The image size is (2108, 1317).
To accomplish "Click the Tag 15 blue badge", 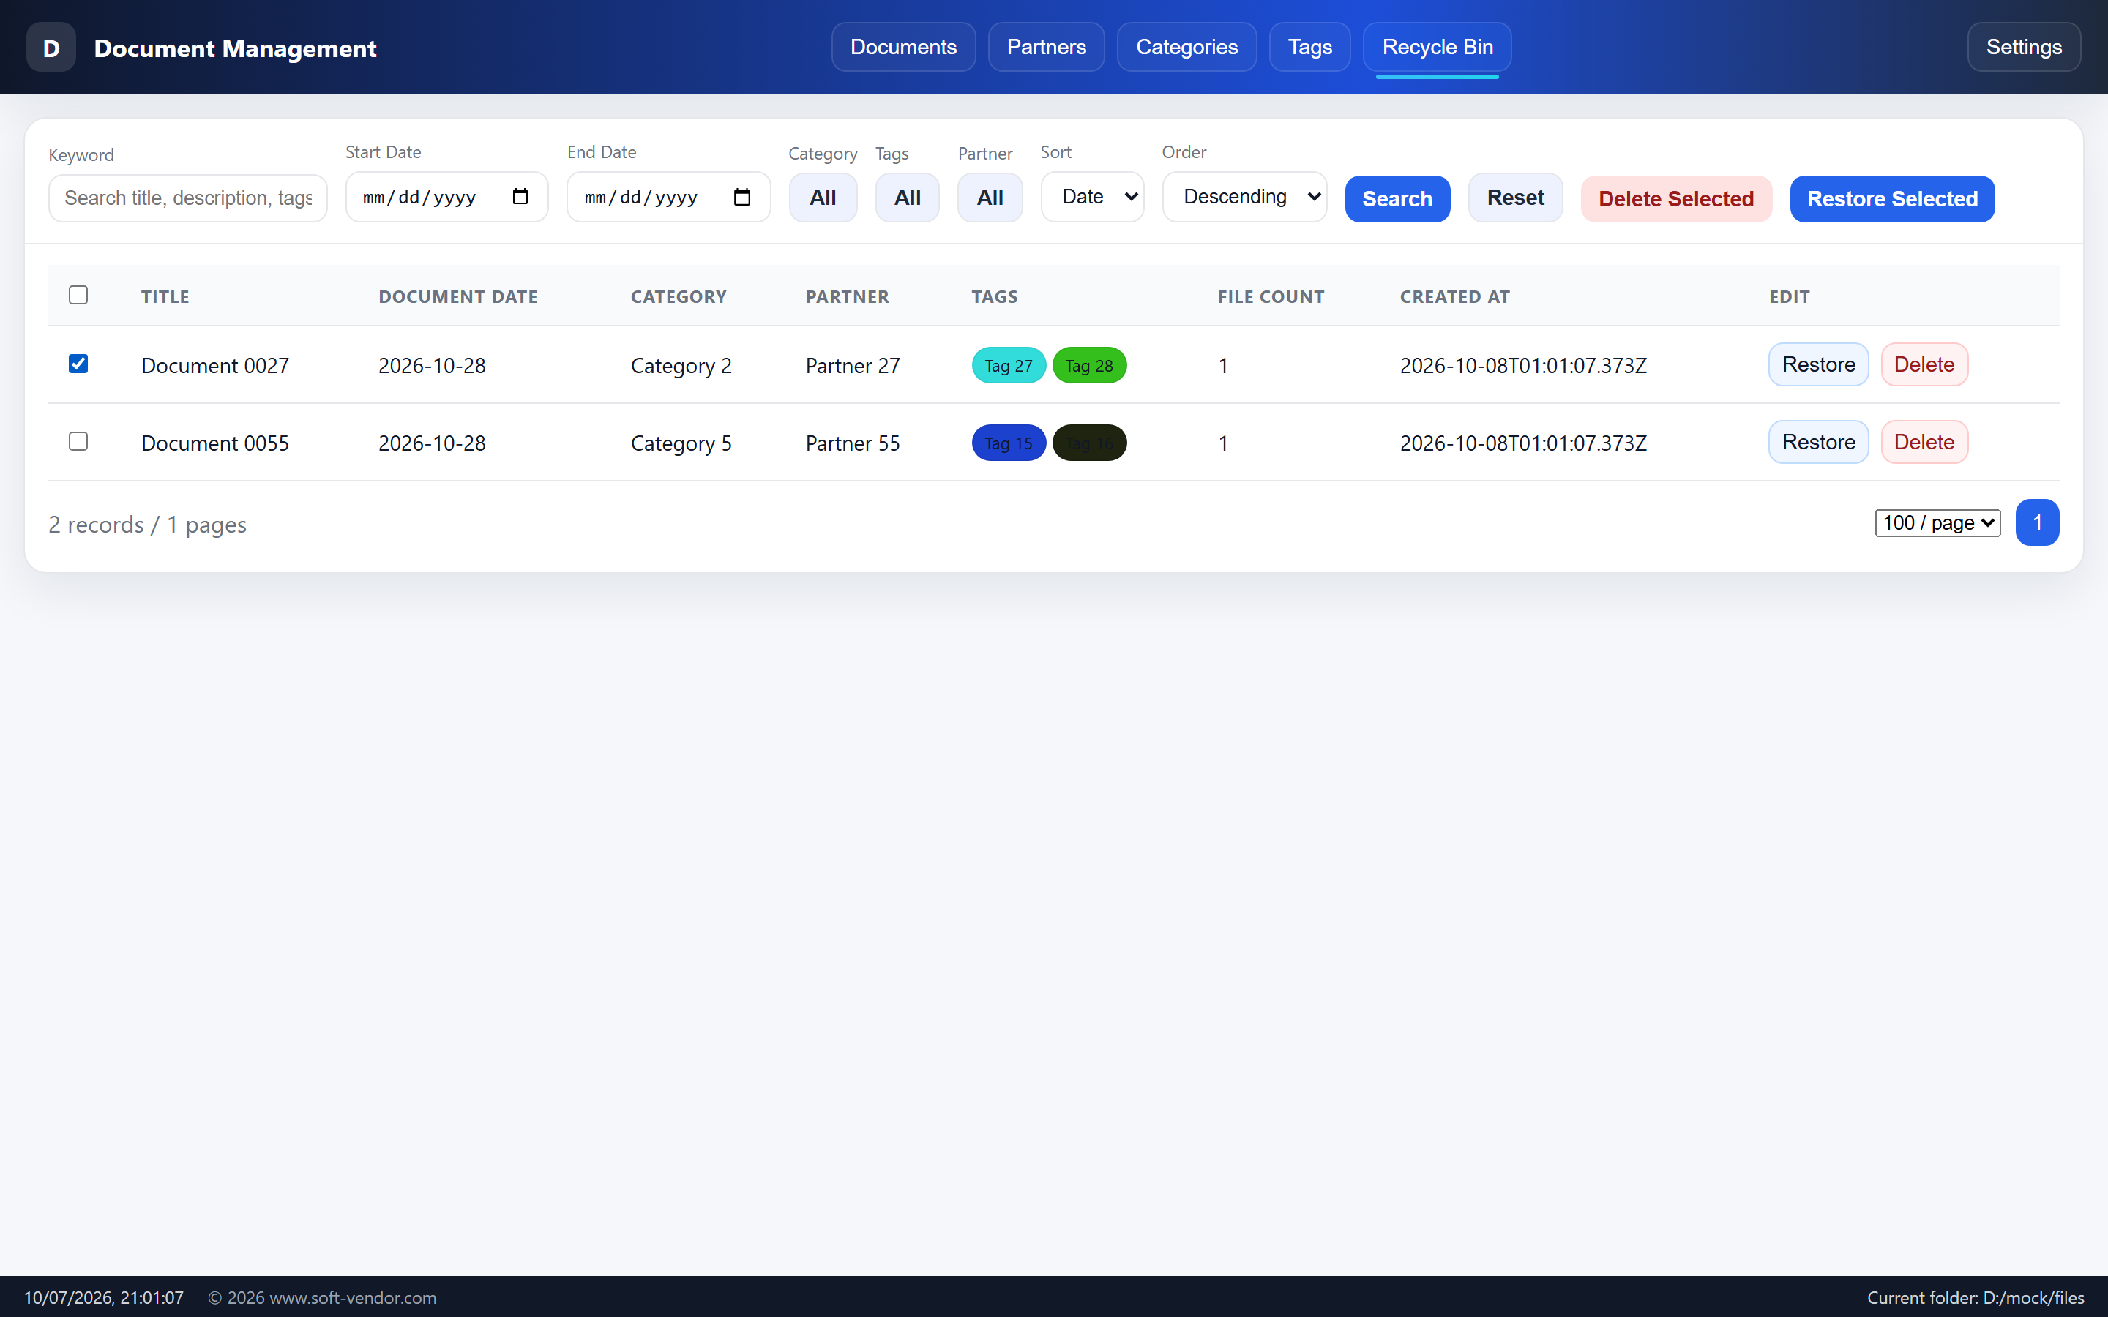I will (x=1008, y=443).
